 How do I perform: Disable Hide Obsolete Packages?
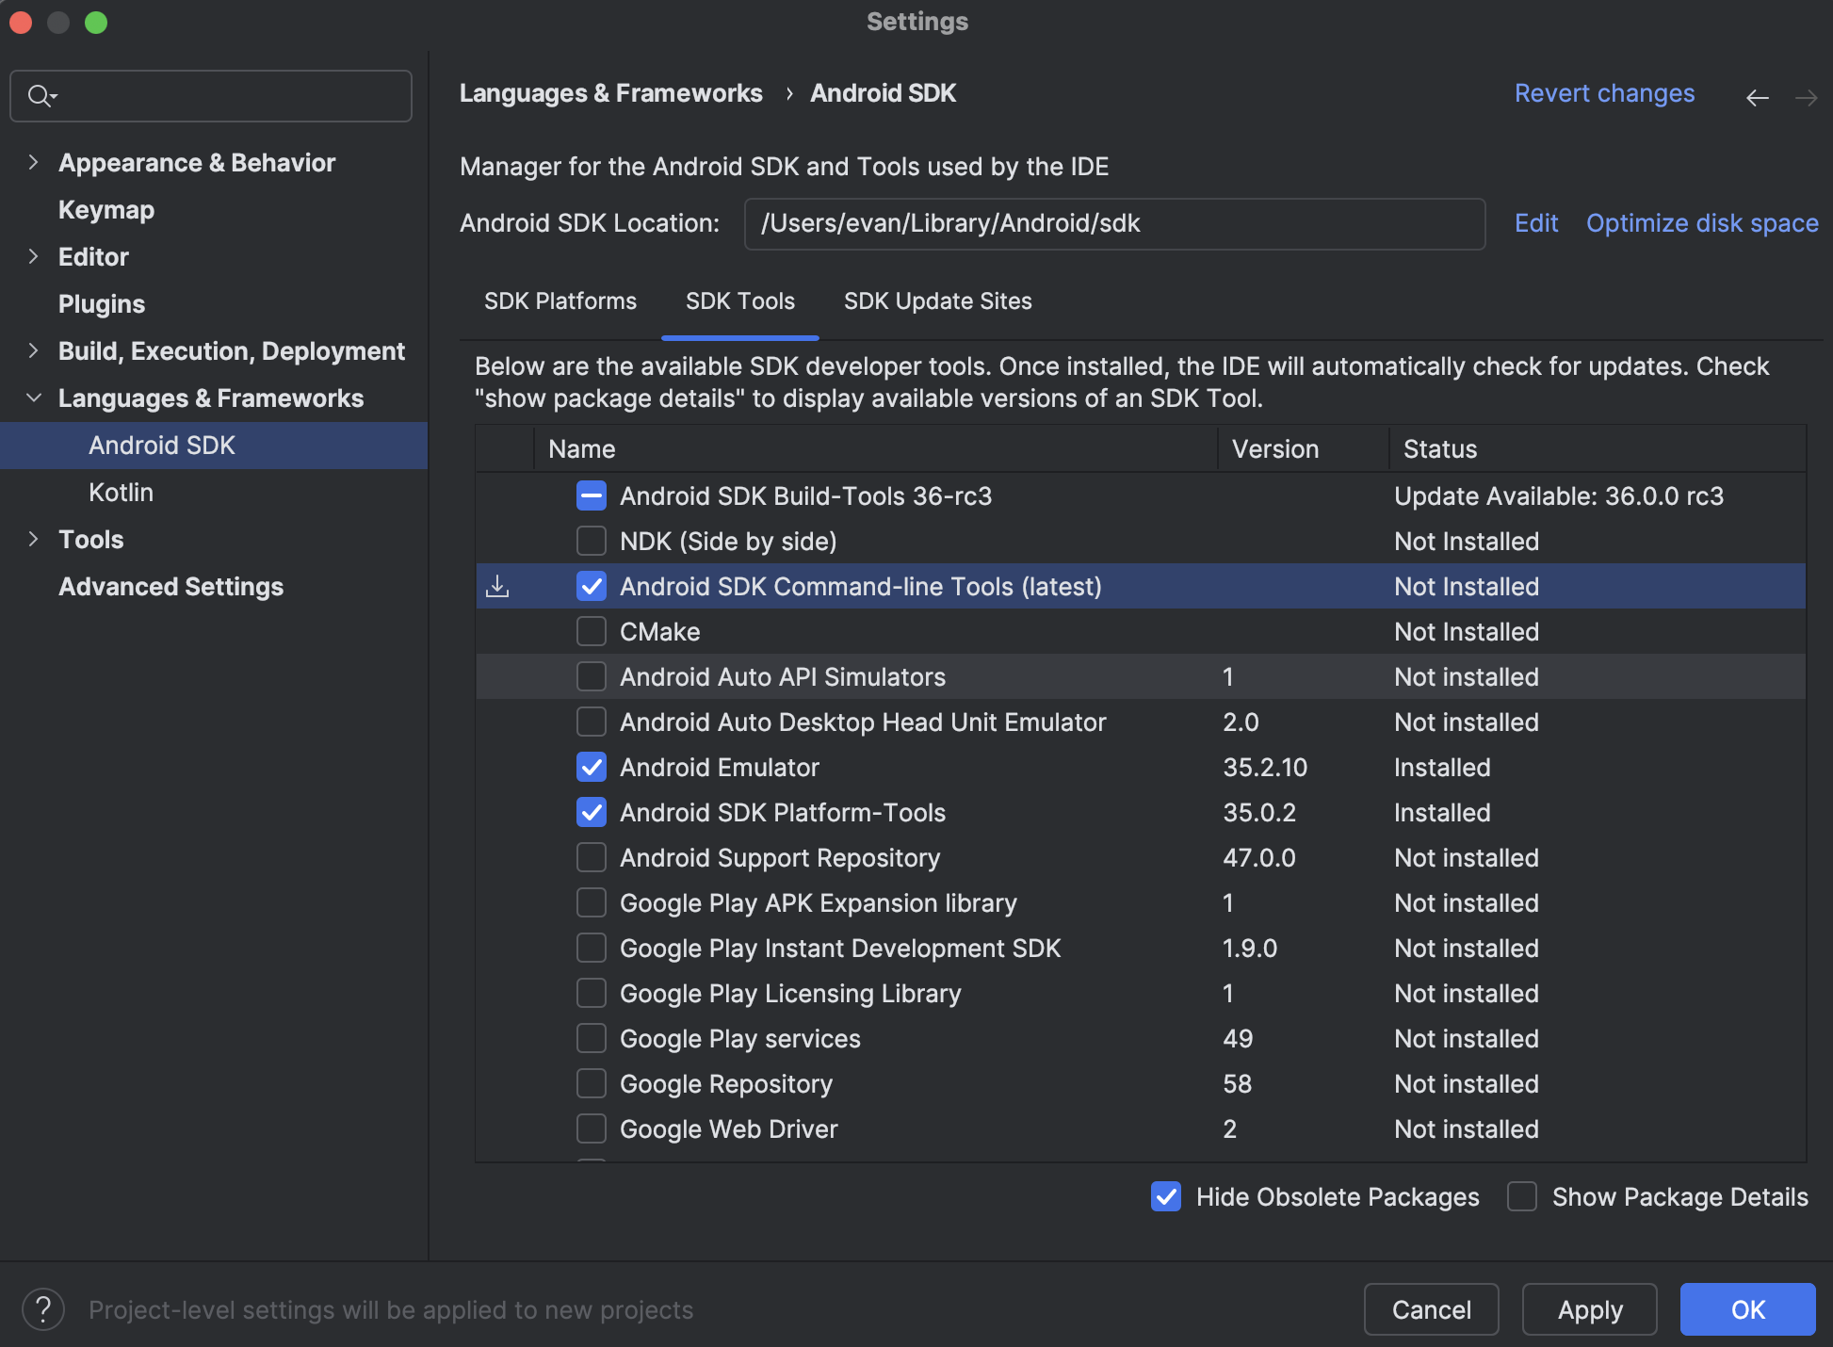coord(1166,1196)
